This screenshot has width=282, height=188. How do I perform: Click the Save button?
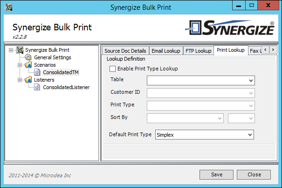217,174
